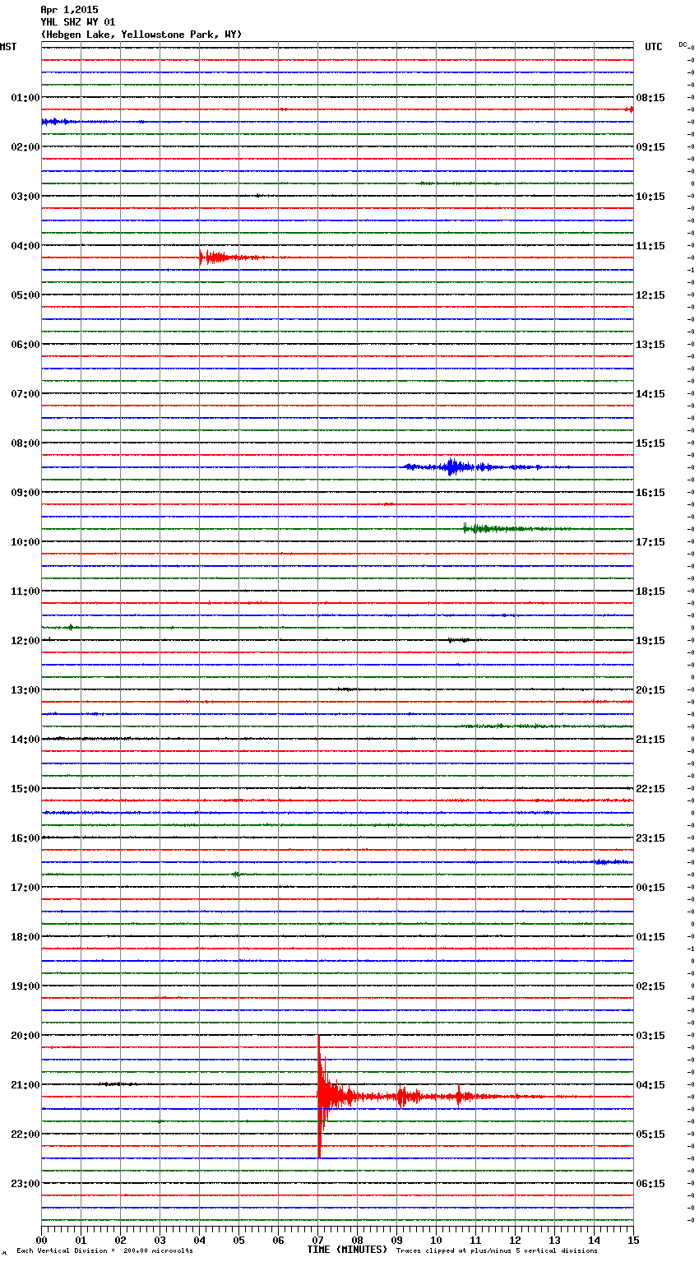Click the '08:15' UTC time label
The width and height of the screenshot is (699, 1262).
(x=650, y=98)
